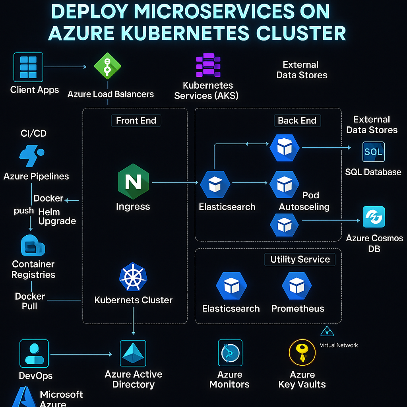Screen dimensions: 407x407
Task: Click the Virtual Network triangle icon
Action: tap(327, 331)
